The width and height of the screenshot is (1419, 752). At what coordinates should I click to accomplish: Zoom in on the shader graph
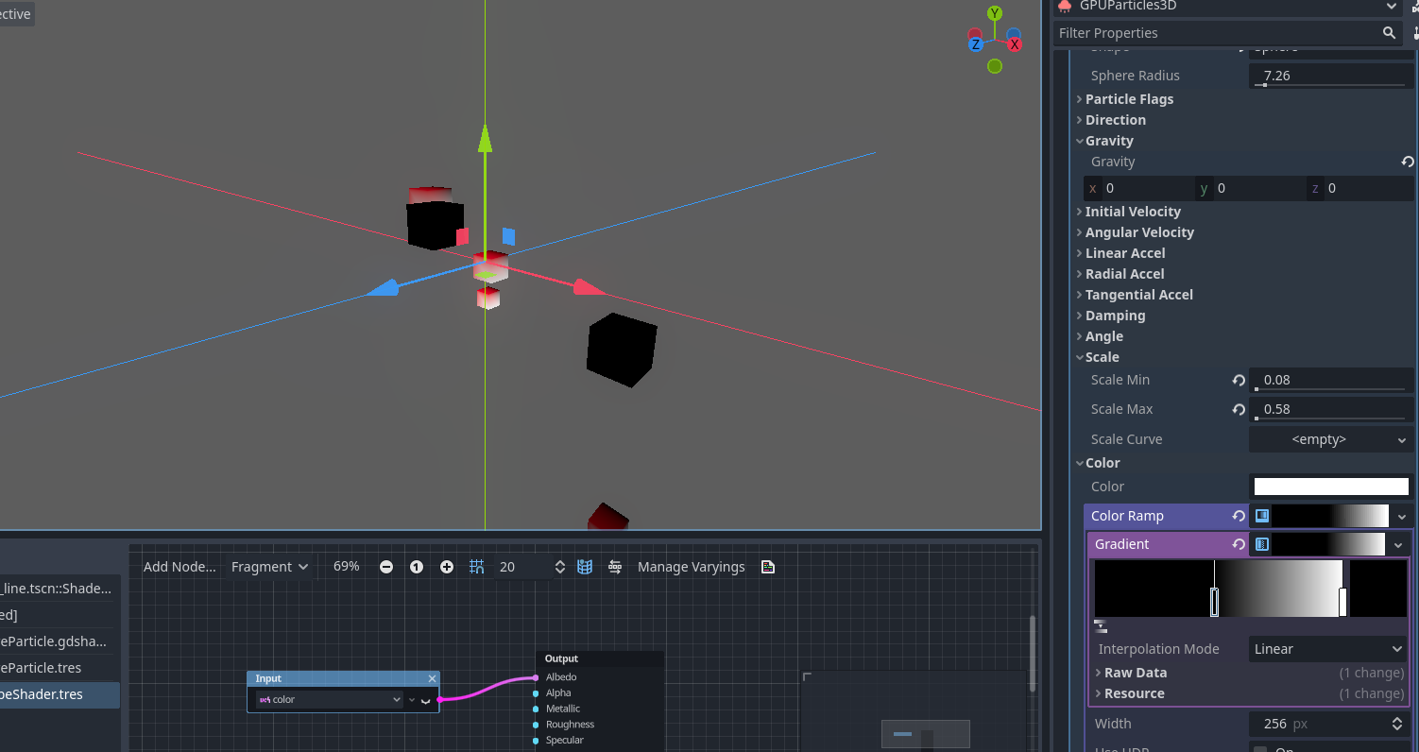tap(447, 566)
